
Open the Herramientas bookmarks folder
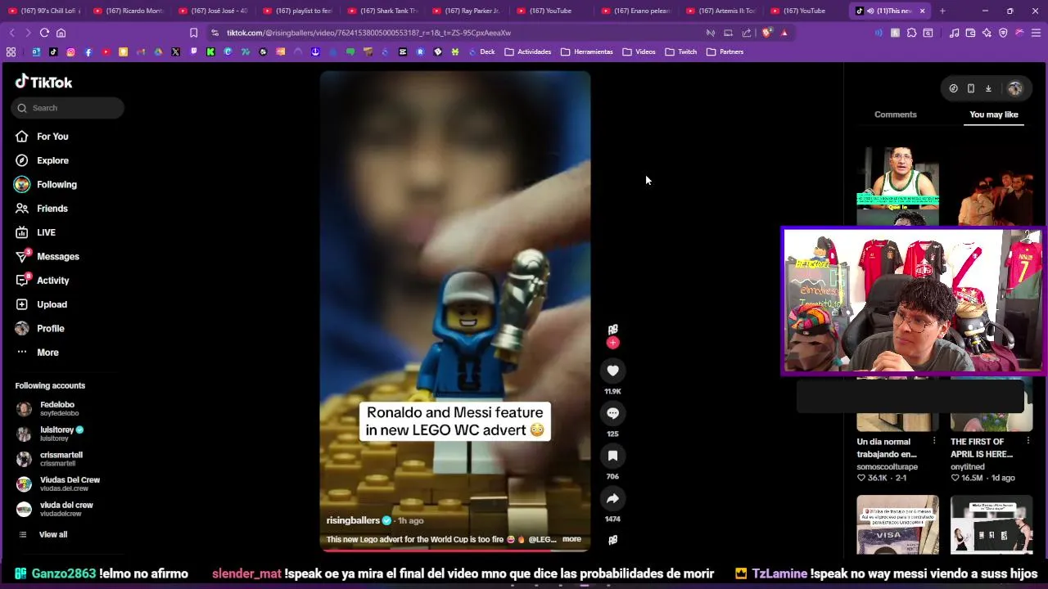(x=587, y=52)
